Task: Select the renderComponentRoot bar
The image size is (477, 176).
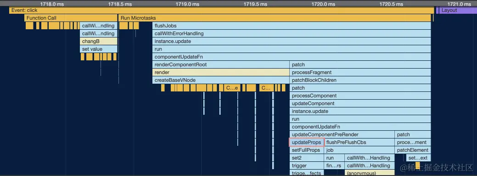Action: tap(221, 65)
